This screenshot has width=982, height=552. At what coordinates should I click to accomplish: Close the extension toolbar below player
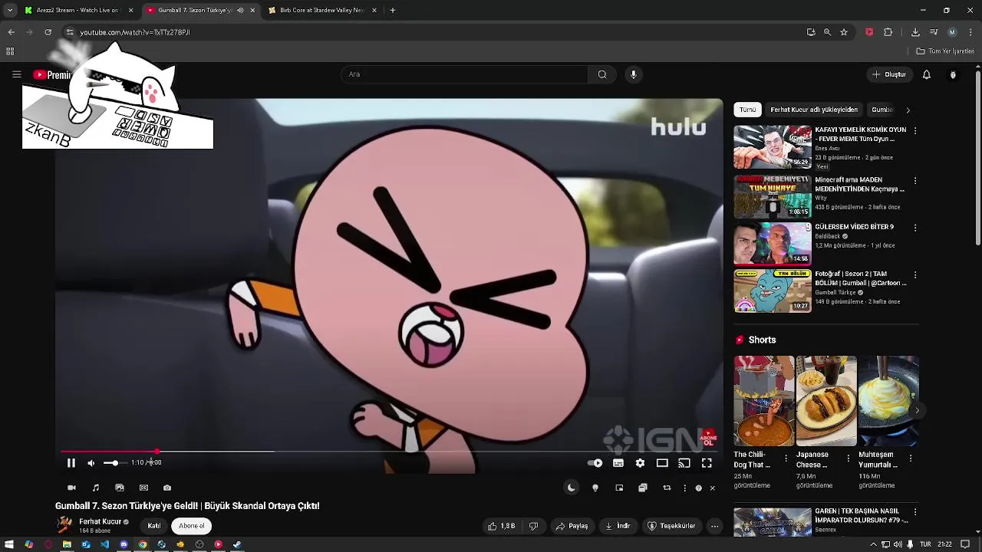[712, 488]
